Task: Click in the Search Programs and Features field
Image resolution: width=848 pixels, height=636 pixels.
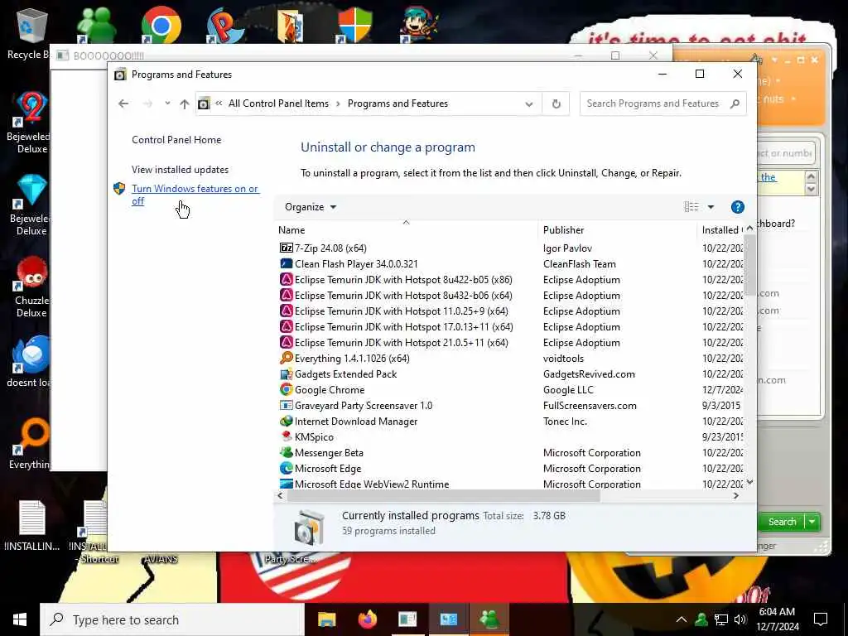Action: point(654,104)
